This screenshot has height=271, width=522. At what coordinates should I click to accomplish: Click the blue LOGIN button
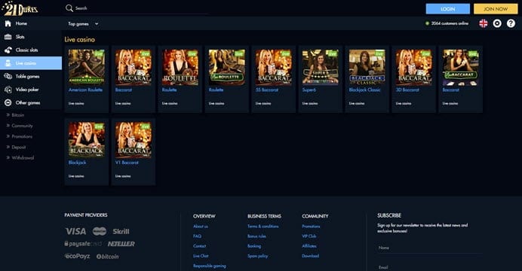coord(448,9)
